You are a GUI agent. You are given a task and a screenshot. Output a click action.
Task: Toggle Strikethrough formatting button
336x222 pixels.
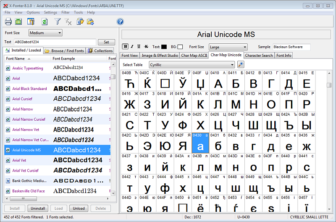coord(146,47)
